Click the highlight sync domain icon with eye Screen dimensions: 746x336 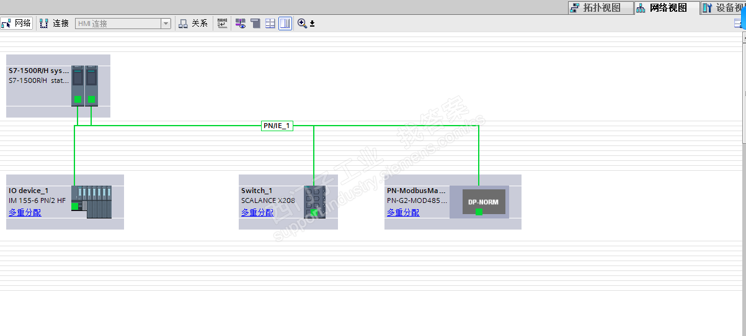pyautogui.click(x=241, y=24)
